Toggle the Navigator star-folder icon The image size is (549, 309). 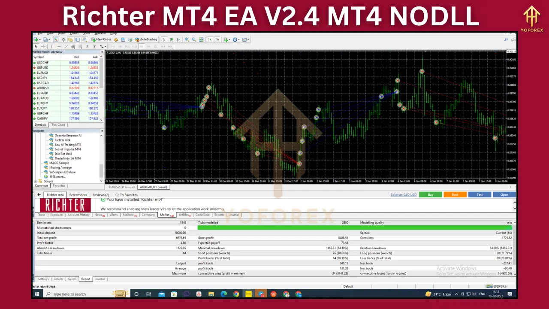coord(70,39)
